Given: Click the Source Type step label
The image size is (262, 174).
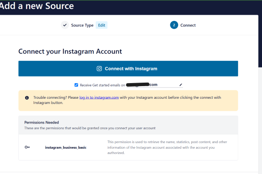Looking at the screenshot, I should tap(82, 25).
